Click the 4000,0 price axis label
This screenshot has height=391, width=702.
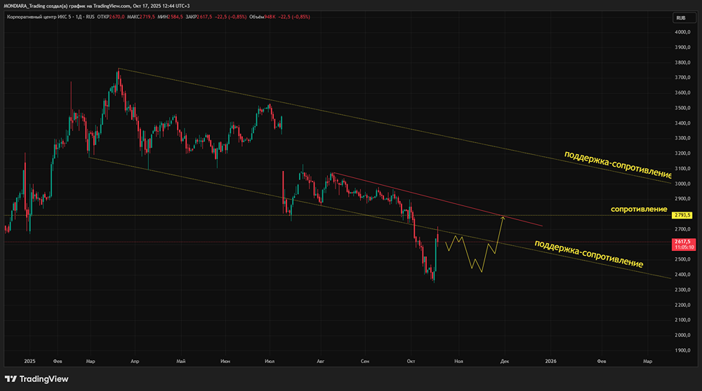(682, 32)
